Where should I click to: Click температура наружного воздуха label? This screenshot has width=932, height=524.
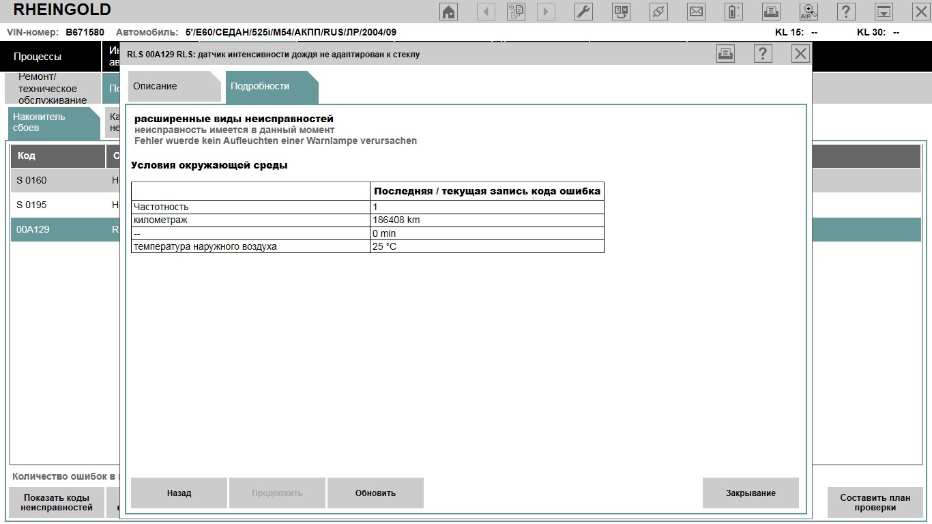205,246
